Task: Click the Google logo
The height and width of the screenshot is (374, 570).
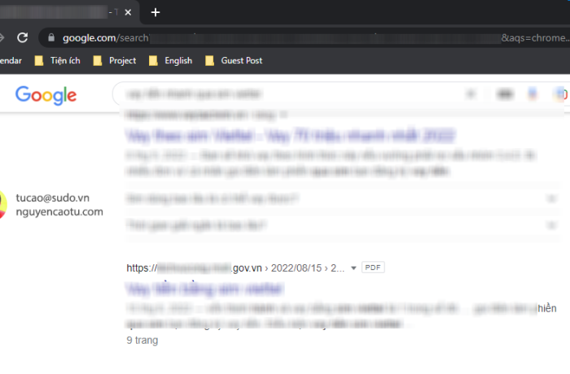Action: coord(46,95)
